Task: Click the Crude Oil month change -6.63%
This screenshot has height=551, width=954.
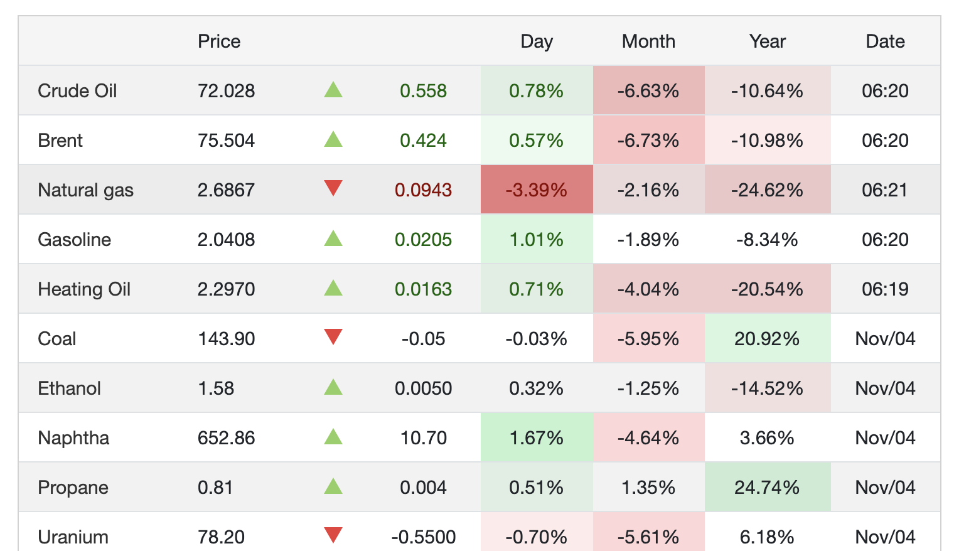Action: [x=648, y=91]
